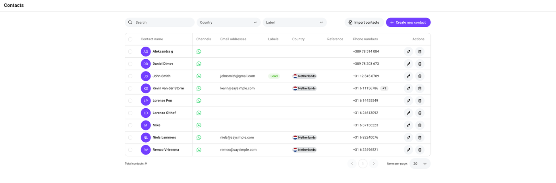
Task: Delete the Daniel Dimov contact via trash icon
Action: pos(420,64)
